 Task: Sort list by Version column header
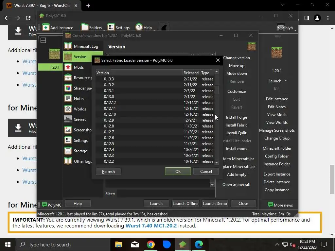click(139, 73)
